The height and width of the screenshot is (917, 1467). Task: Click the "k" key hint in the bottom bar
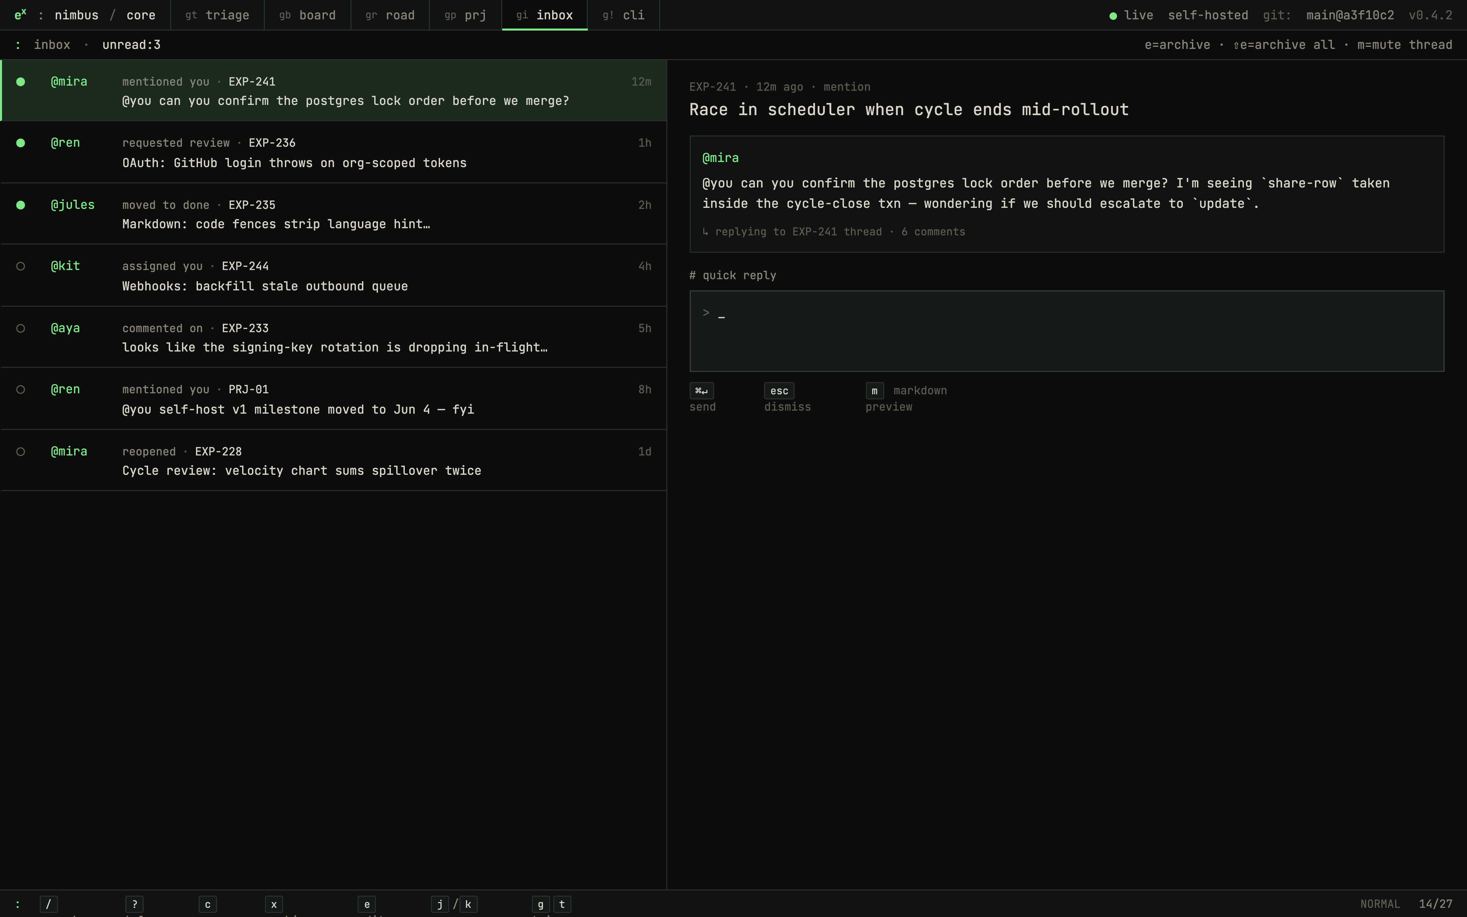[x=468, y=904]
